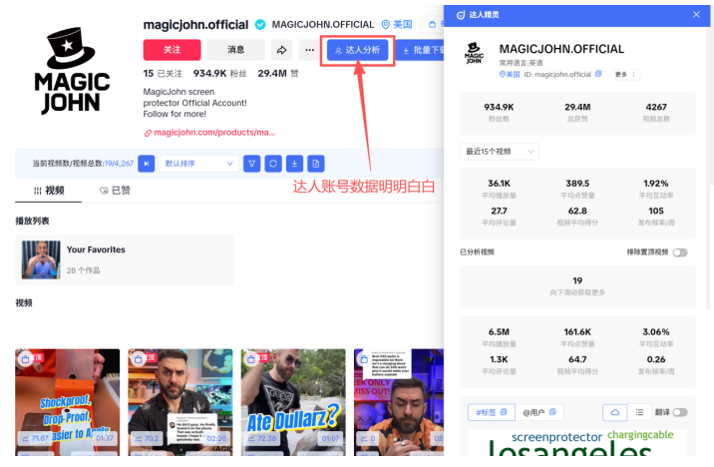714x467 pixels.
Task: Click the screenprotector word in the tag cloud
Action: click(x=556, y=437)
